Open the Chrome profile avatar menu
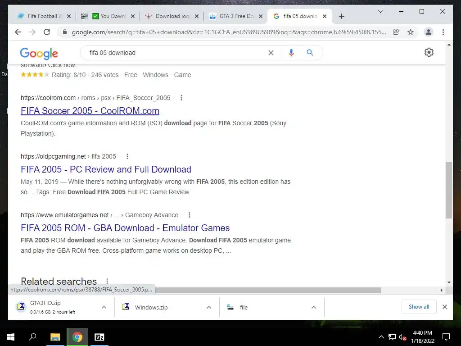 pos(429,32)
